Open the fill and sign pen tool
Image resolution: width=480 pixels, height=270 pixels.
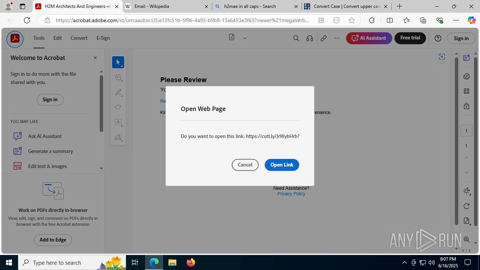[x=118, y=137]
